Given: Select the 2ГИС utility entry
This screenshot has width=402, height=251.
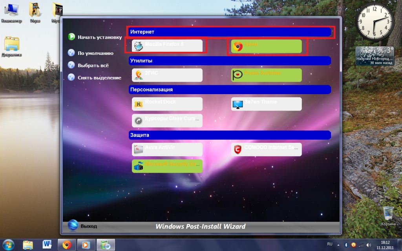Looking at the screenshot, I should coord(167,75).
